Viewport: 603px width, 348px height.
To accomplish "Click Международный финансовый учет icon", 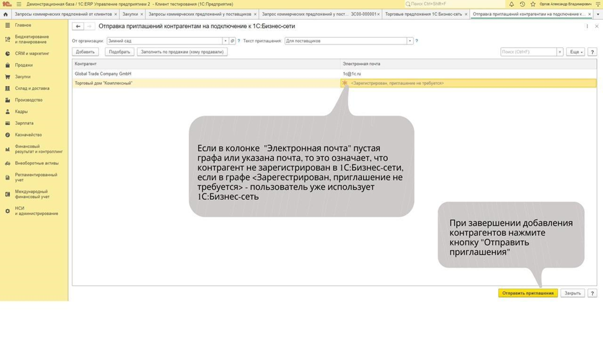I will [8, 194].
